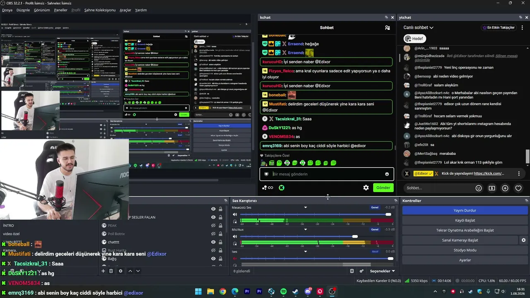Mute the Mic/Aux speaker icon

pos(235,236)
